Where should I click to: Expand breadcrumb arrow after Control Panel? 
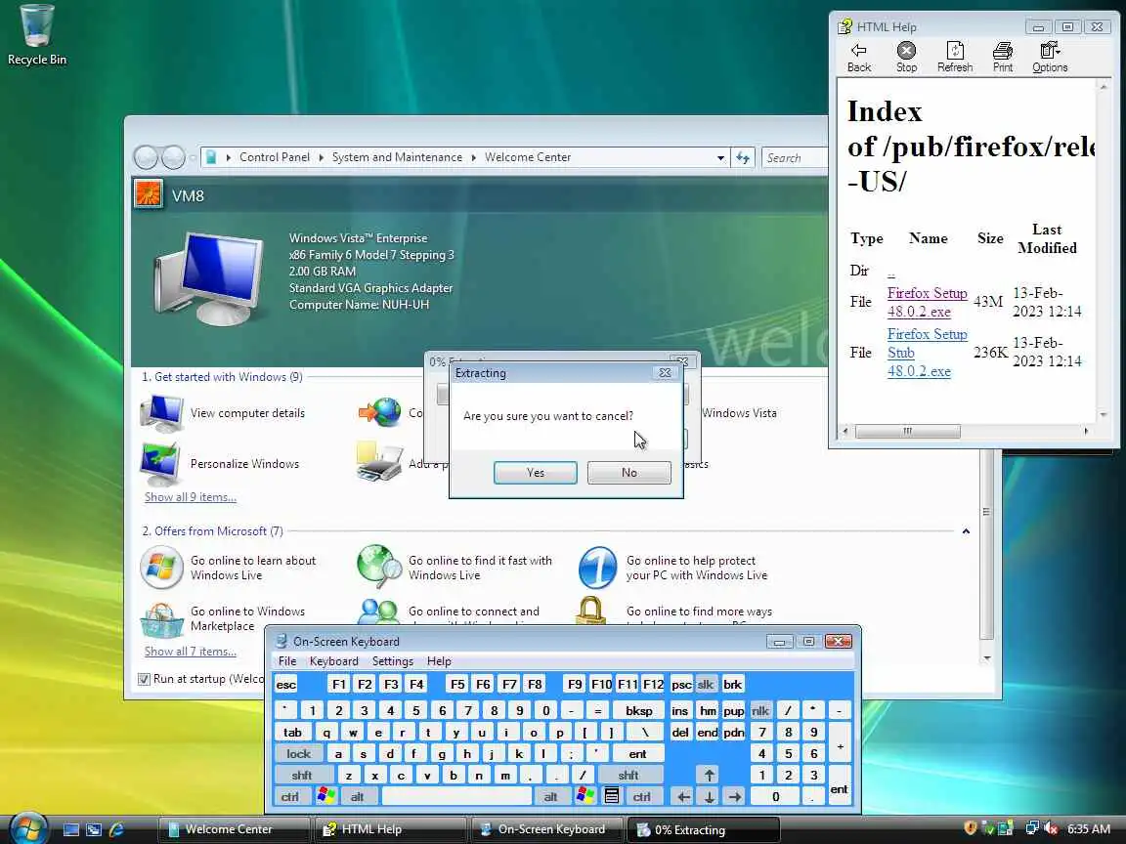click(321, 157)
